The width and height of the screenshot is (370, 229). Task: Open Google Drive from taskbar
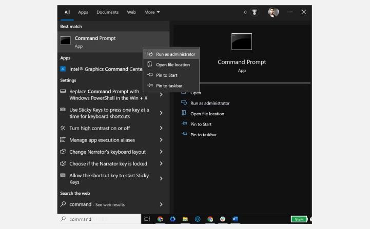[172, 219]
